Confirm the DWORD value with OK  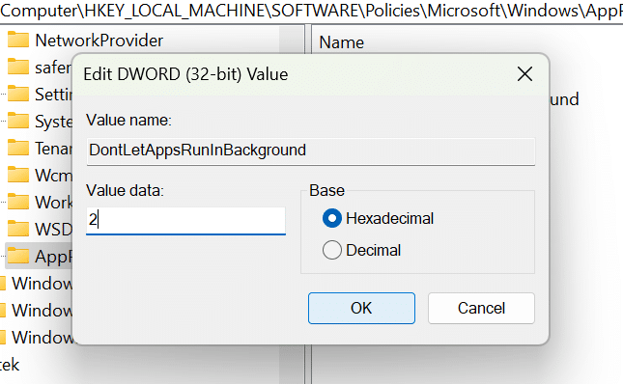(x=361, y=308)
